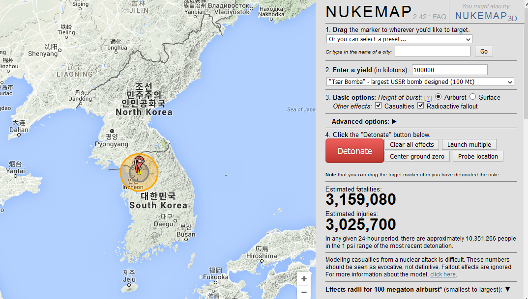Toggle the Casualties checkbox
The height and width of the screenshot is (299, 528).
pyautogui.click(x=379, y=106)
